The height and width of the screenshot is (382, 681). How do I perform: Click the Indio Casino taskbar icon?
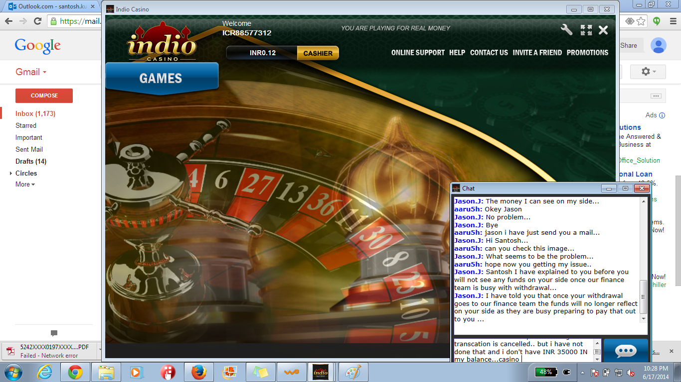click(x=320, y=372)
